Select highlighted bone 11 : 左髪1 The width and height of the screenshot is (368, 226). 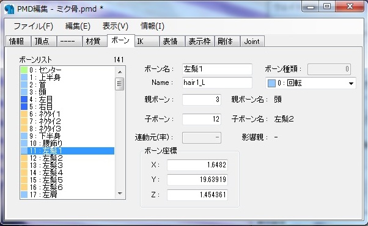click(x=67, y=151)
